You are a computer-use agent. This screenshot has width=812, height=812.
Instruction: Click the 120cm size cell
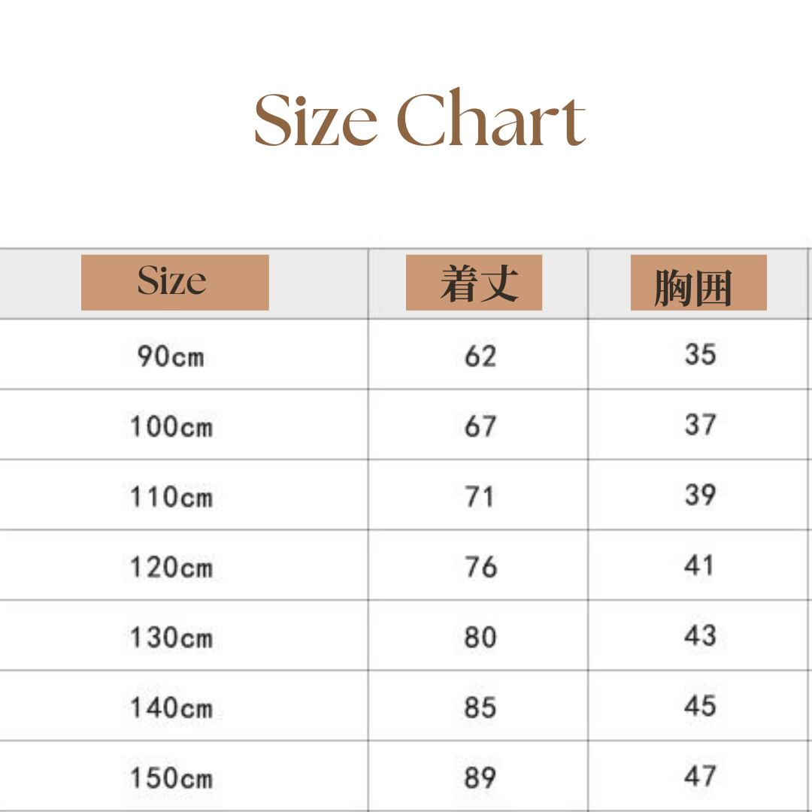coord(171,567)
